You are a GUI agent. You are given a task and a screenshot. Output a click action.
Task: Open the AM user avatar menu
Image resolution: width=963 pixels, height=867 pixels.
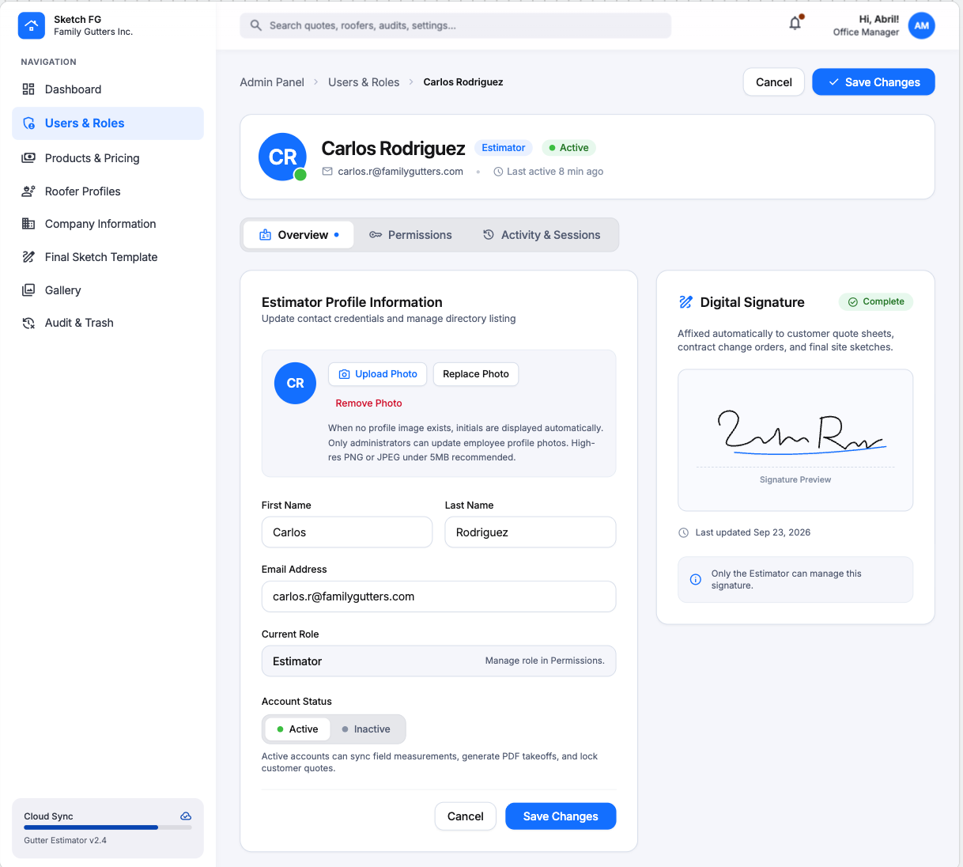922,25
